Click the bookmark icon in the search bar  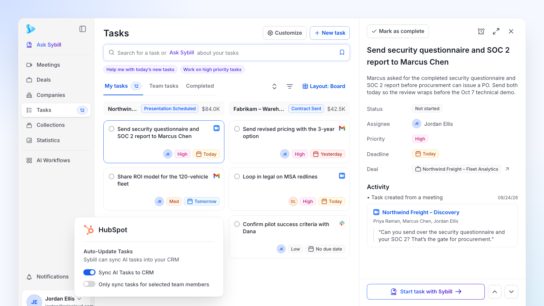pos(342,52)
